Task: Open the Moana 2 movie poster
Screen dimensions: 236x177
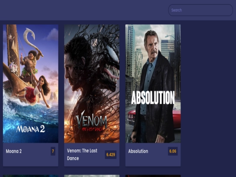Action: [31, 83]
